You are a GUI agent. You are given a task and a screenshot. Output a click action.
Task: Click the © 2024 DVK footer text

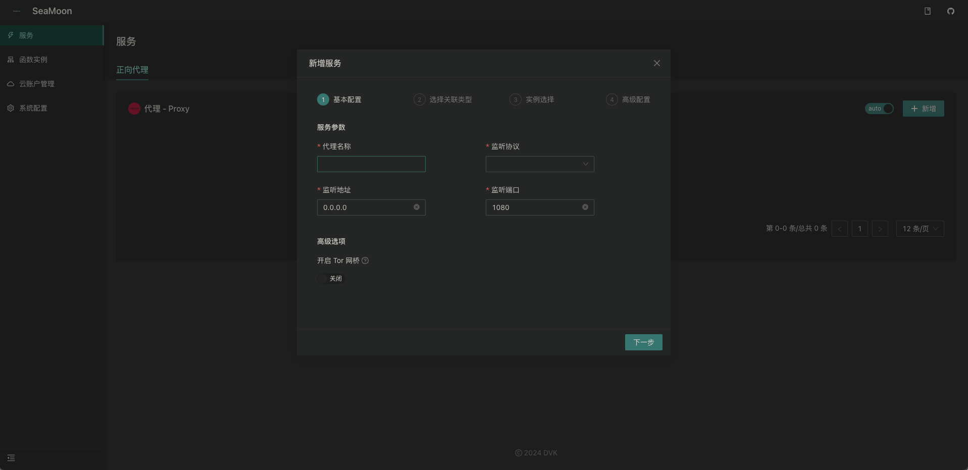[x=536, y=453]
